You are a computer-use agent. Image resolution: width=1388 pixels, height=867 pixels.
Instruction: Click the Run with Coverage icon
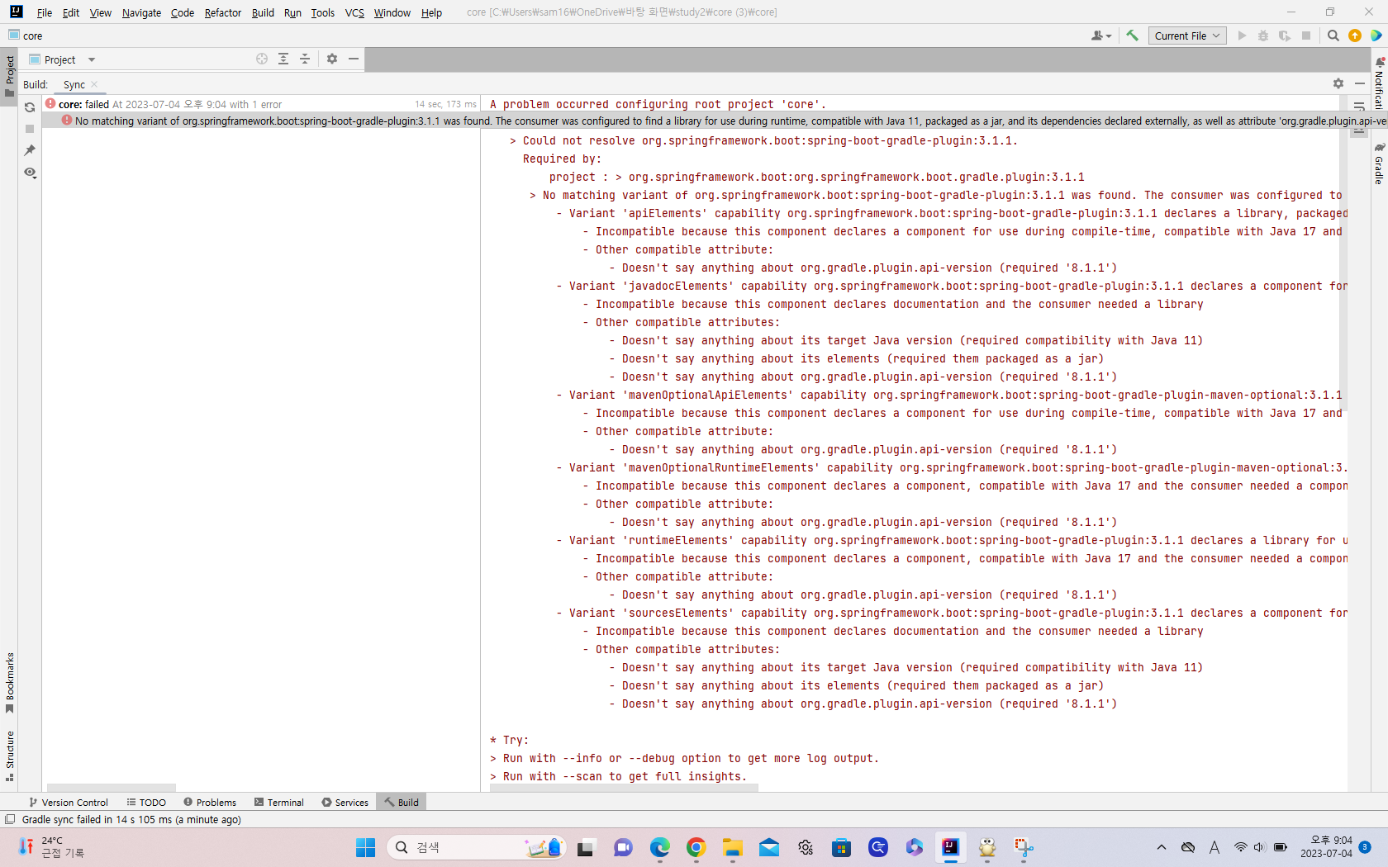click(1285, 36)
